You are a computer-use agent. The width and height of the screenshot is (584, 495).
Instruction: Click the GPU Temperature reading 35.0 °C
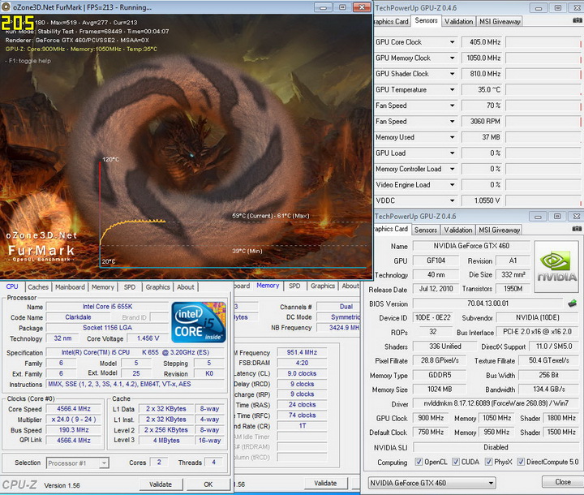click(x=482, y=90)
